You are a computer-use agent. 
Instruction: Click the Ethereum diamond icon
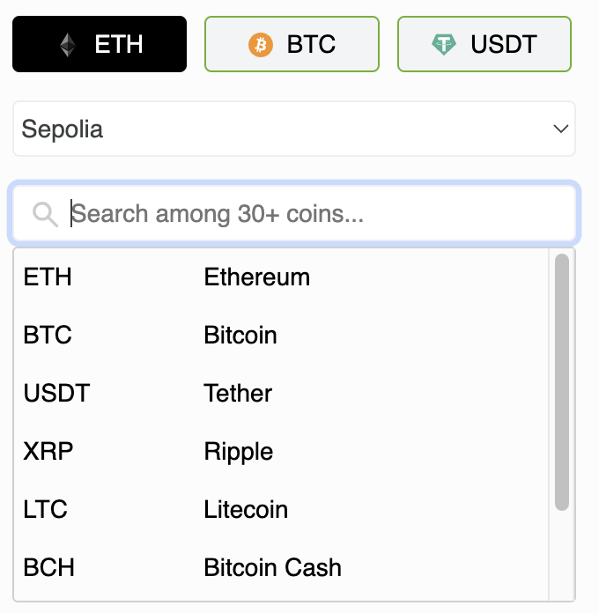[x=68, y=45]
